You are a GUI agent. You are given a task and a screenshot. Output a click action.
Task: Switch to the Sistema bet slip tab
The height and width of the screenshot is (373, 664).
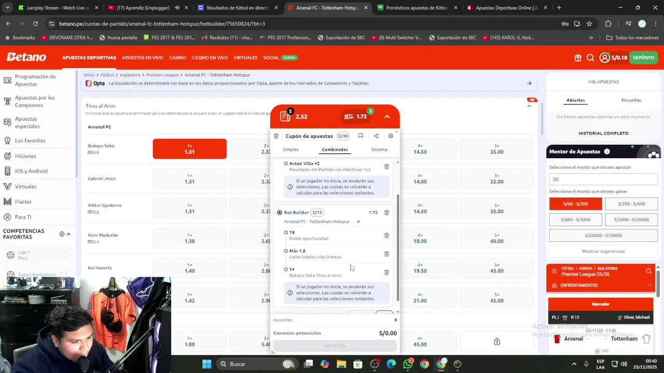[379, 150]
